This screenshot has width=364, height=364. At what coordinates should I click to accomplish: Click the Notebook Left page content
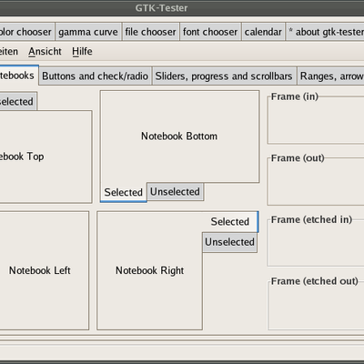[45, 270]
